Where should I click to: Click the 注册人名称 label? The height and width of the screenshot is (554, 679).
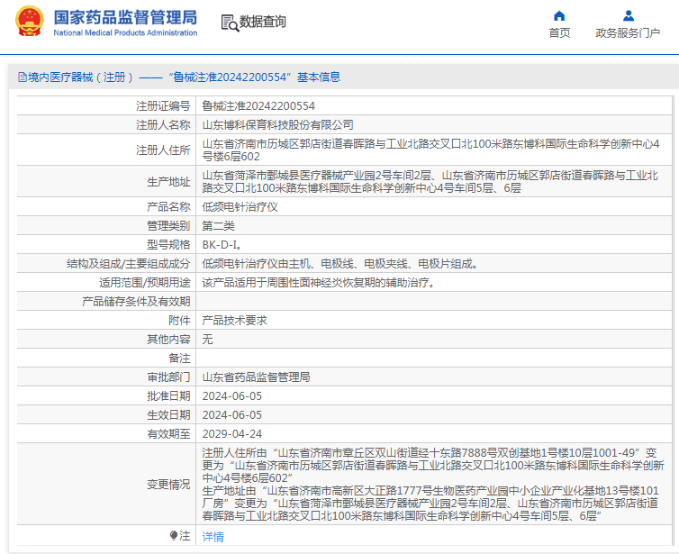tap(163, 125)
